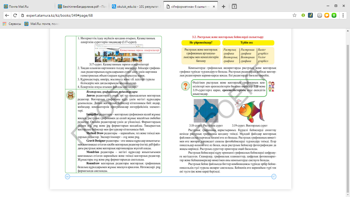
Task: Click the 'Janvas' editor name
Action: click(x=90, y=95)
